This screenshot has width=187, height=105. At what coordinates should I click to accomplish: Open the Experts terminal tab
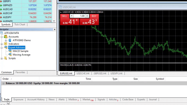pos(141,100)
